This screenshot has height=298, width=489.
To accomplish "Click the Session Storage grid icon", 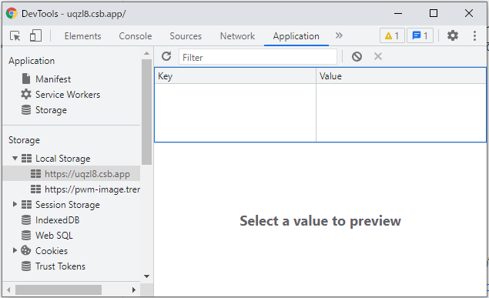I will coord(26,205).
